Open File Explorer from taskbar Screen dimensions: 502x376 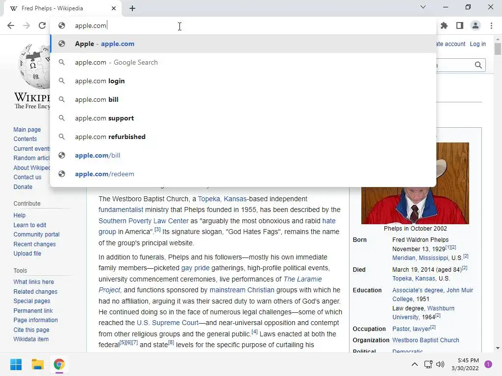coord(37,364)
